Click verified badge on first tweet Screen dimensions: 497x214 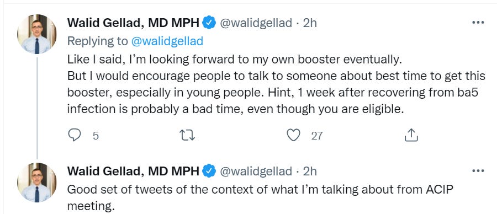pyautogui.click(x=209, y=23)
